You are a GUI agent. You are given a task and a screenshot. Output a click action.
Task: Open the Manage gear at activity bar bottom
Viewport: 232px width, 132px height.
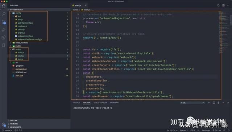point(4,125)
